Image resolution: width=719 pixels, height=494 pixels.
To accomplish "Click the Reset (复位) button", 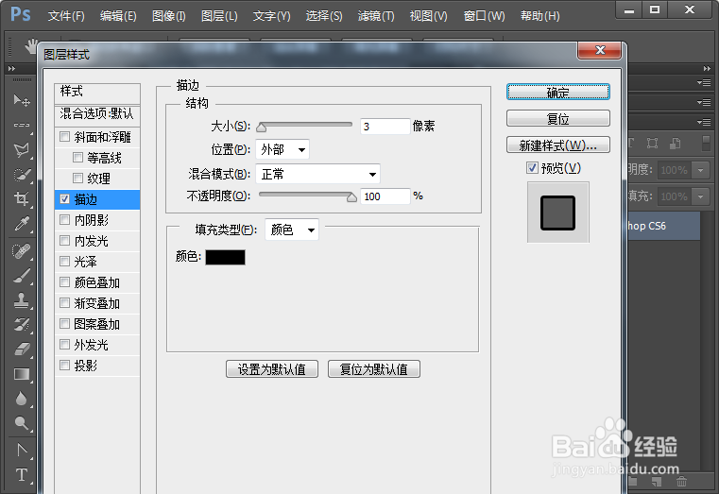I will (x=558, y=118).
